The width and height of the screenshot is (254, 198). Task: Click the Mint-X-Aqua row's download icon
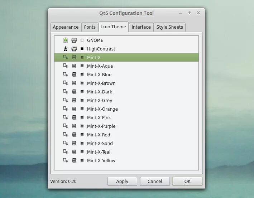(66, 66)
